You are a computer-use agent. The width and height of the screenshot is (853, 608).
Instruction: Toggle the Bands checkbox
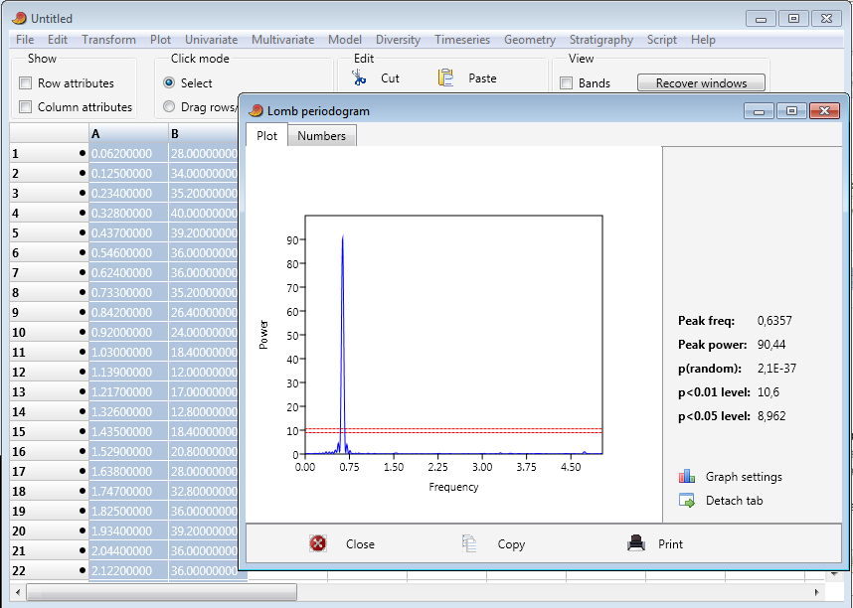[x=567, y=82]
